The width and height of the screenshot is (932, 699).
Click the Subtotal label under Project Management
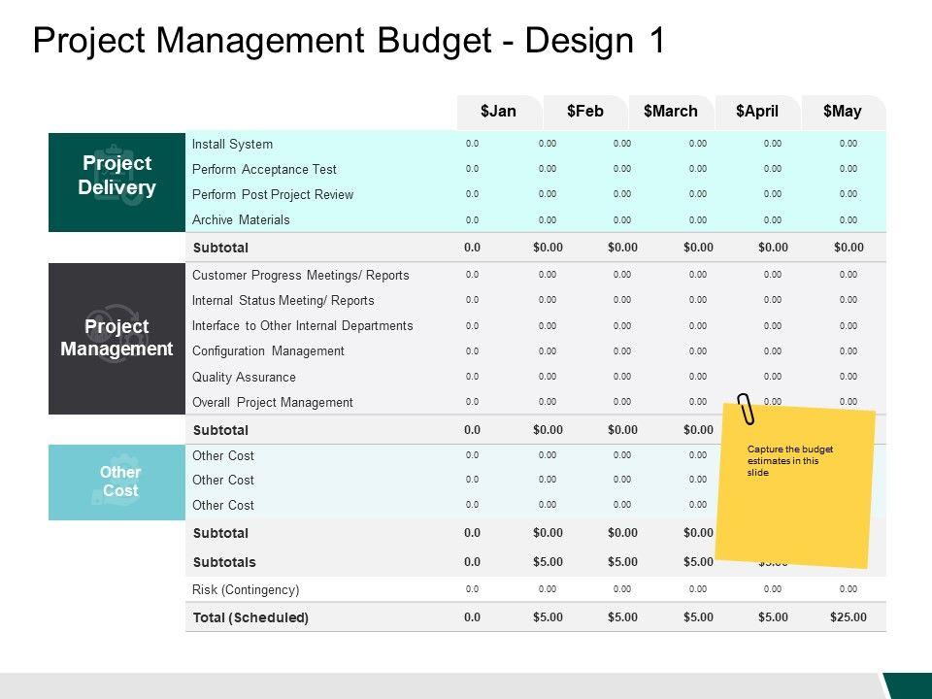point(220,430)
